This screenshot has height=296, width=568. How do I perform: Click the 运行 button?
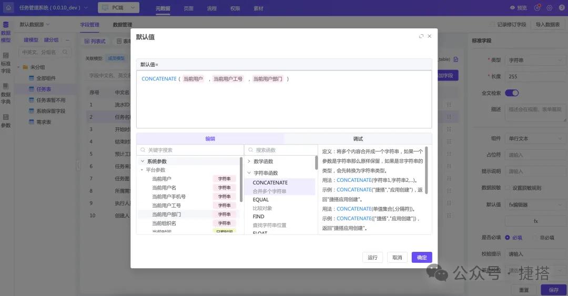click(372, 258)
